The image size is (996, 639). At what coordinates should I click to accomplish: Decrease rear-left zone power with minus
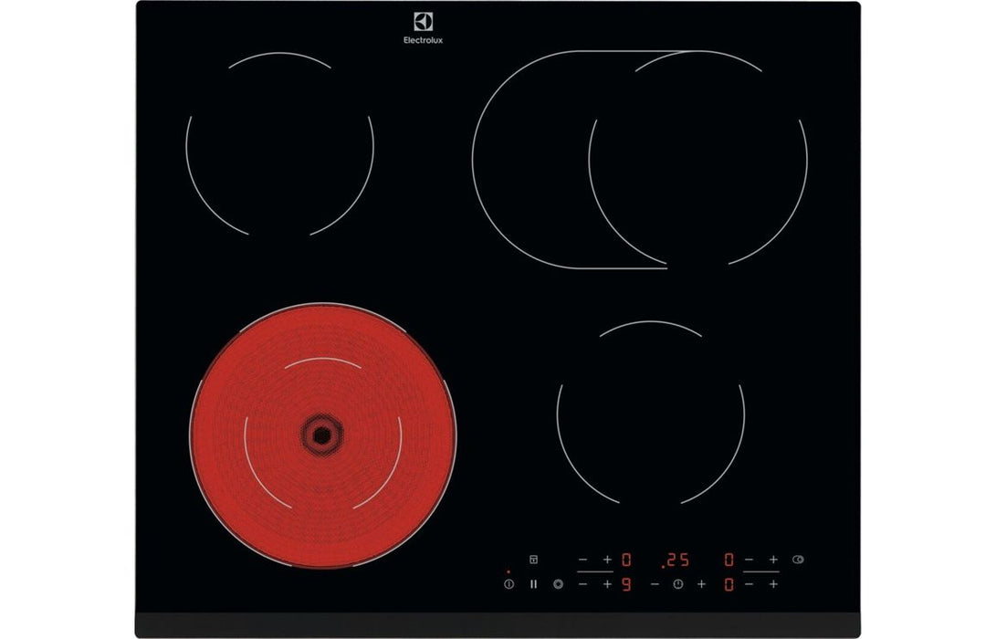[x=582, y=559]
